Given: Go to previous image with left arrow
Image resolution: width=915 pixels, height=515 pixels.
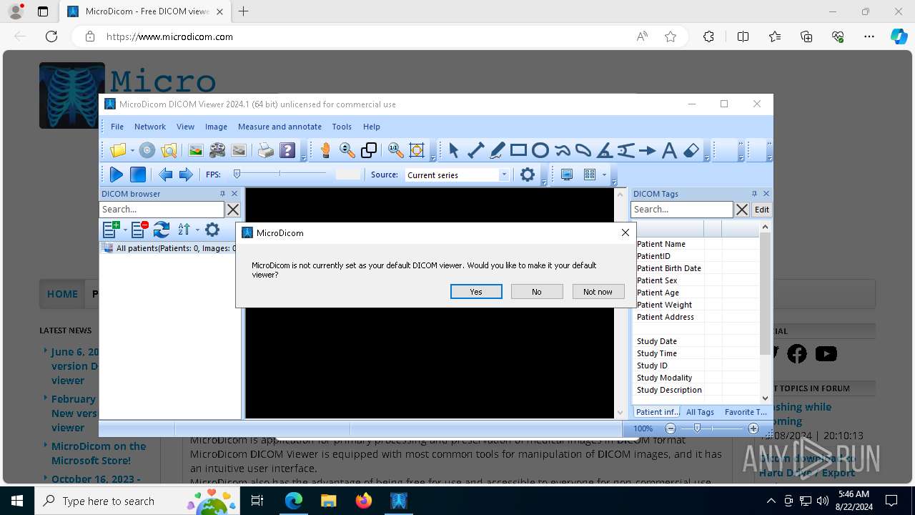Looking at the screenshot, I should [x=165, y=175].
